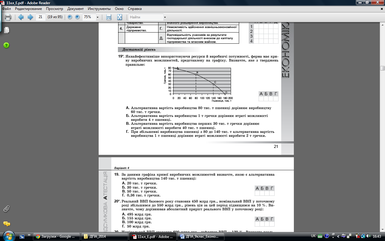This screenshot has width=385, height=241.
Task: Open the Редактирование menu
Action: [28, 9]
